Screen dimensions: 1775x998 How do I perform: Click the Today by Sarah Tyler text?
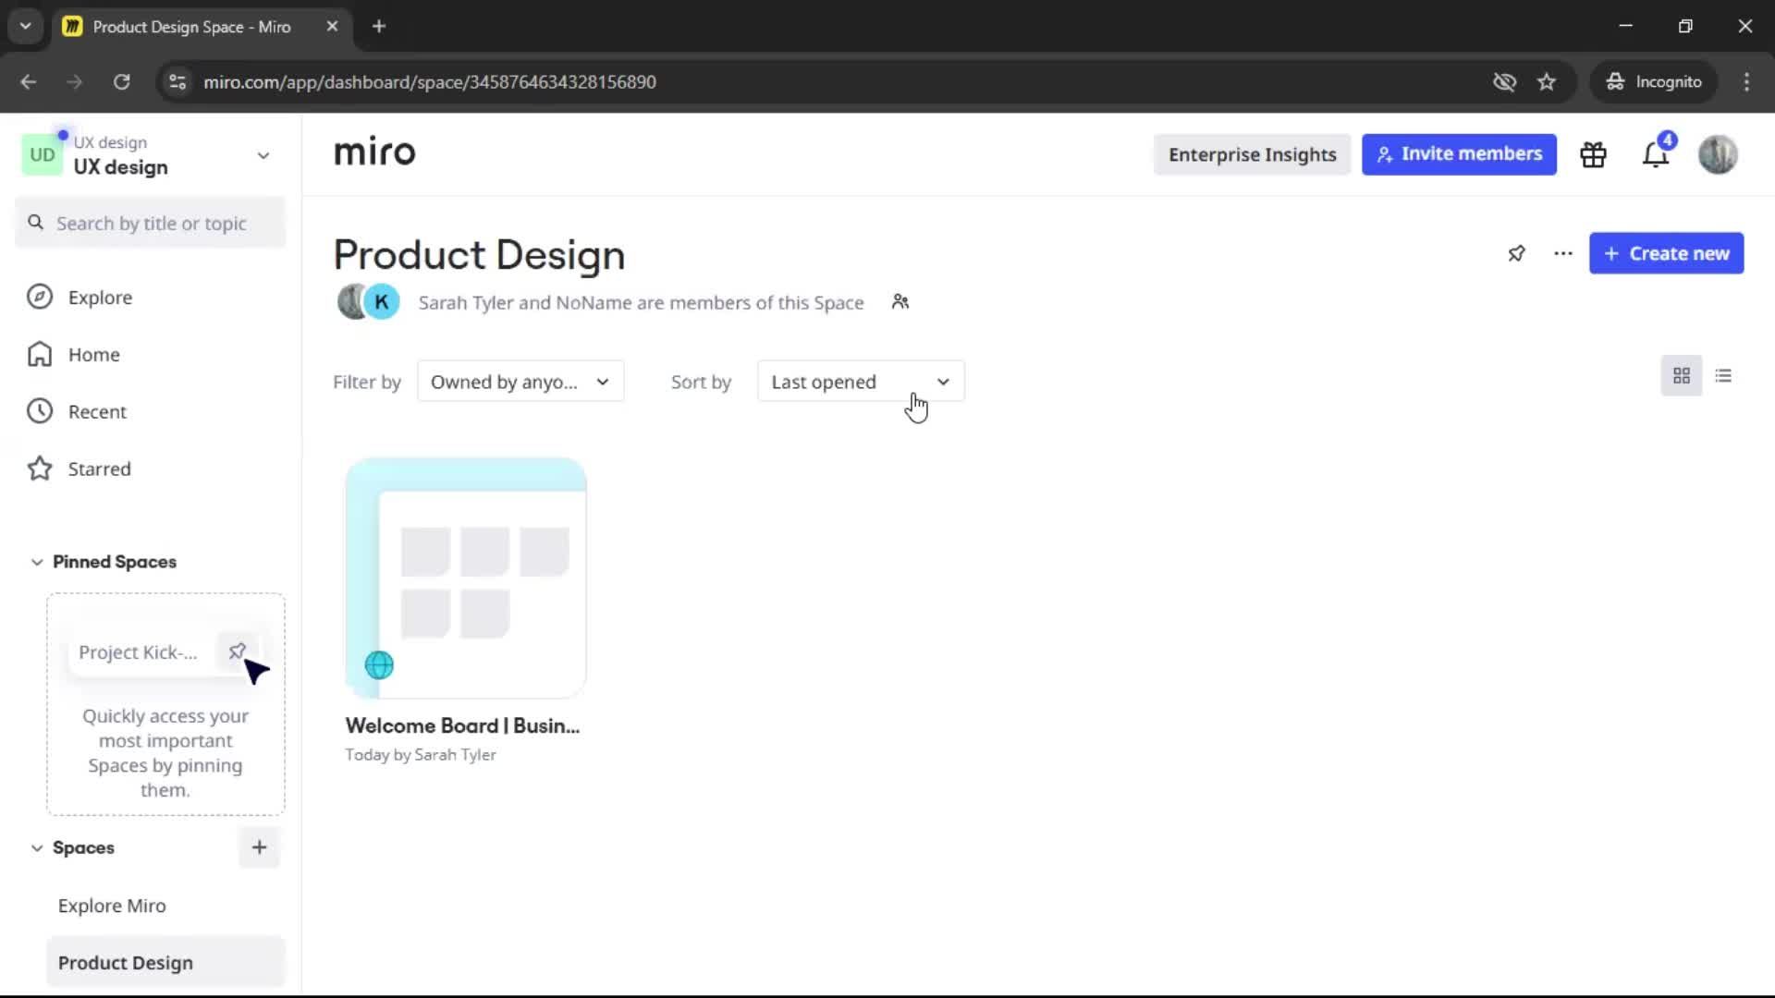421,755
